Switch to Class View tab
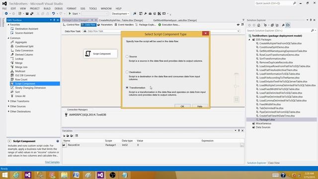The height and width of the screenshot is (179, 318). tap(274, 163)
